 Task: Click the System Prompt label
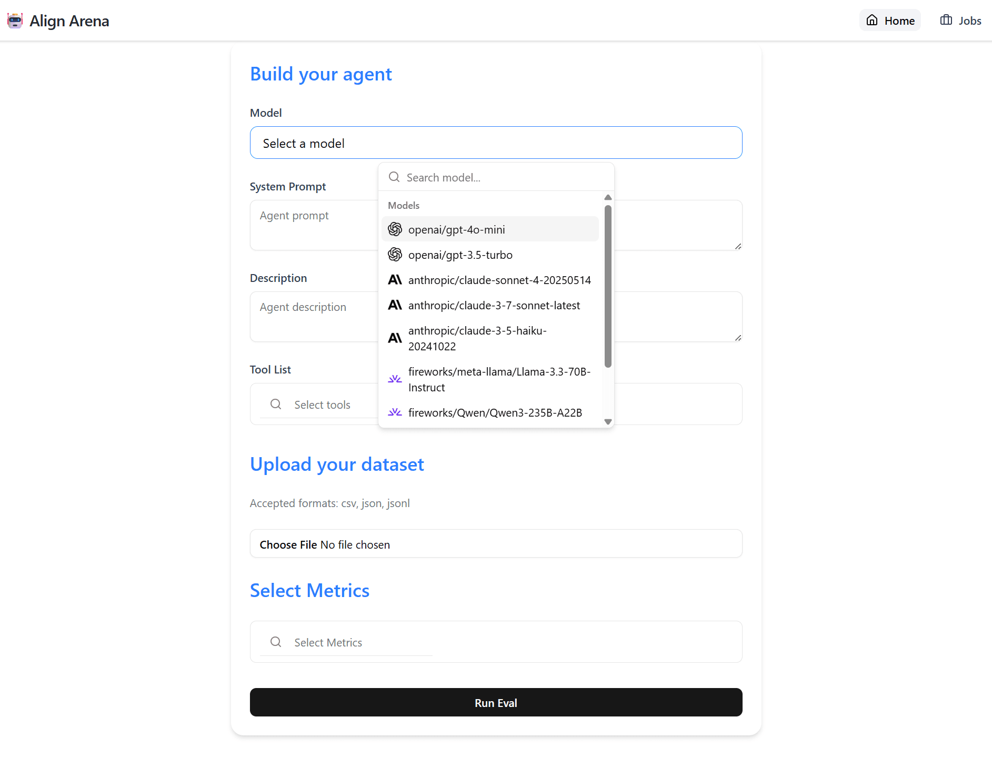[x=288, y=187]
